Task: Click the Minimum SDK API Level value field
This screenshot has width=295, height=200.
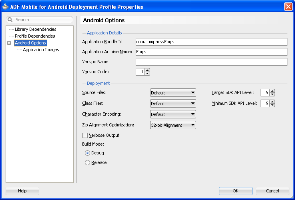Action: pyautogui.click(x=265, y=103)
